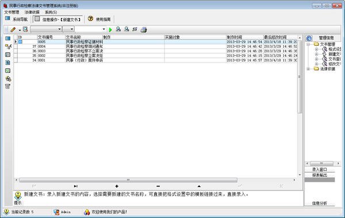The image size is (345, 218).
Task: Expand the 修改文 tree node
Action: coord(316,64)
